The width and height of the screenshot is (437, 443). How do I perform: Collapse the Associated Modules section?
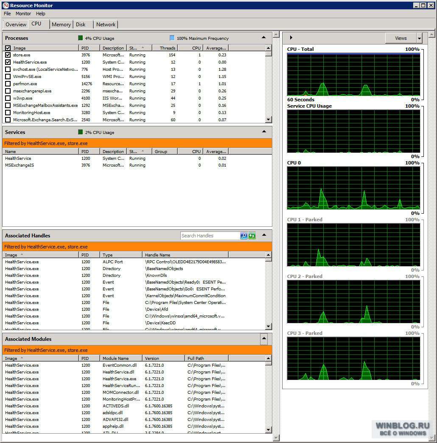click(263, 338)
